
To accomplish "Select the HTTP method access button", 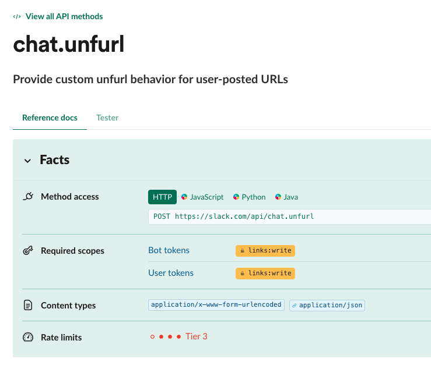I will [x=163, y=197].
